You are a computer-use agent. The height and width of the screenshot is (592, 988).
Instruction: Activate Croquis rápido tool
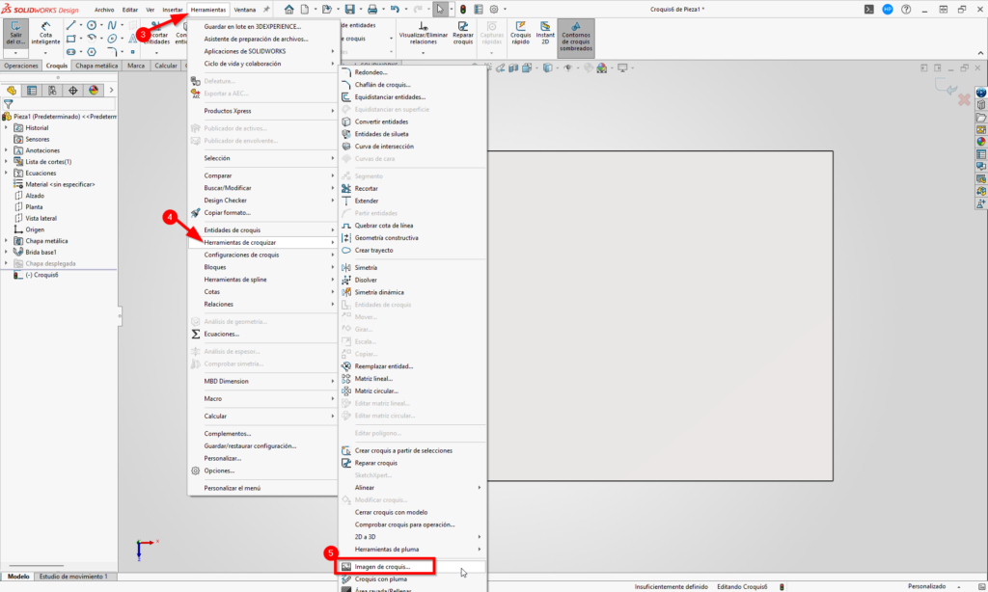point(520,33)
